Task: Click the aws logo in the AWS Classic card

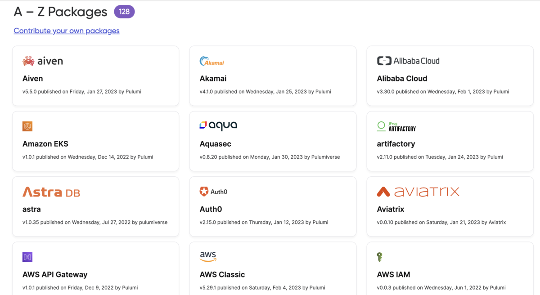Action: point(208,257)
